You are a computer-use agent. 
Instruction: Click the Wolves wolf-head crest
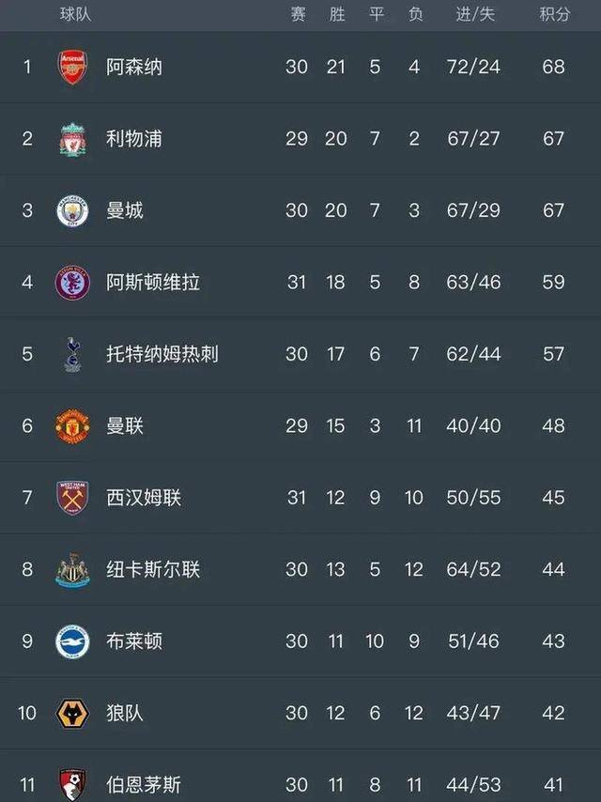point(72,713)
